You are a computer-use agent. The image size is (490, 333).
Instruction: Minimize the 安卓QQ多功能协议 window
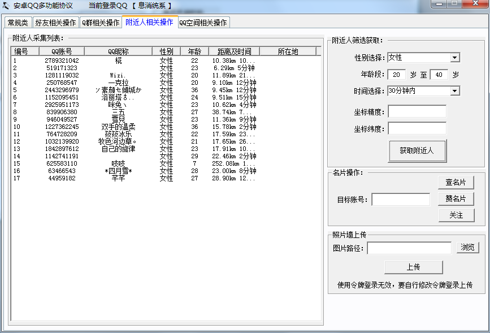tap(439, 4)
